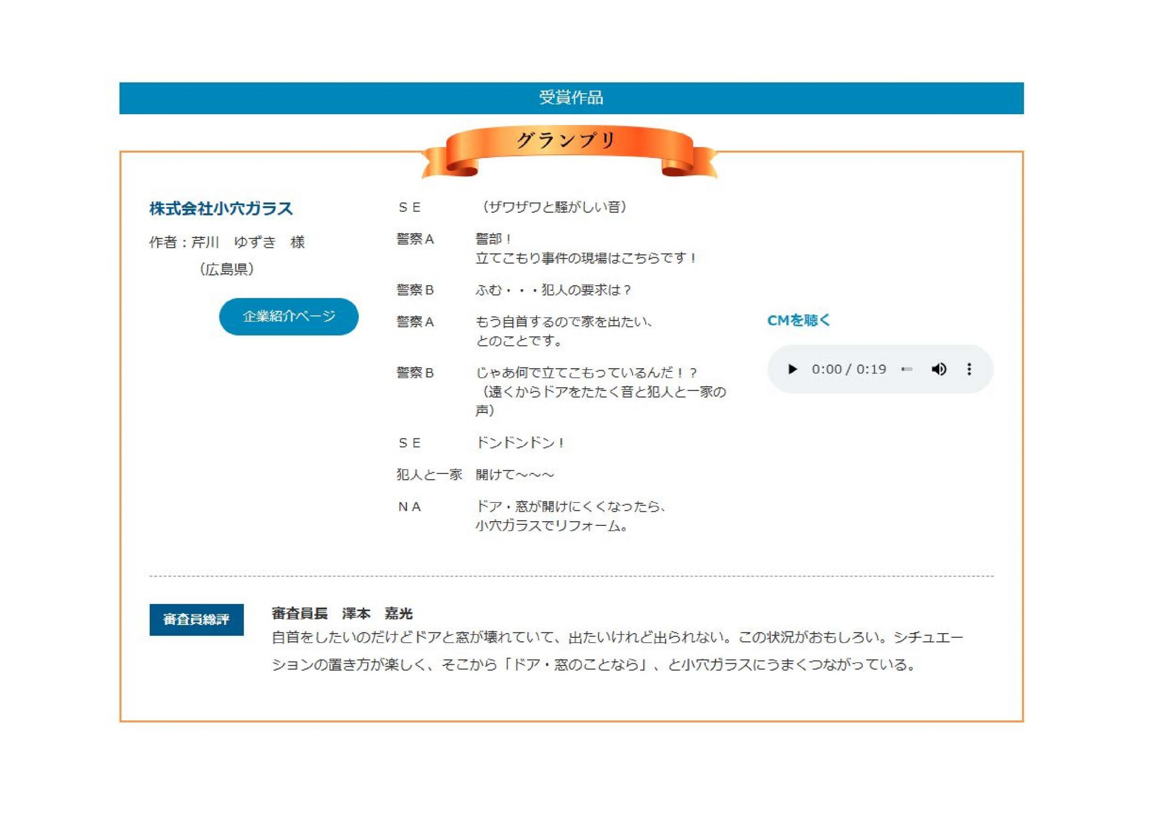The height and width of the screenshot is (814, 1151).
Task: Click the company name 株式会社小穴ガラス
Action: click(221, 209)
